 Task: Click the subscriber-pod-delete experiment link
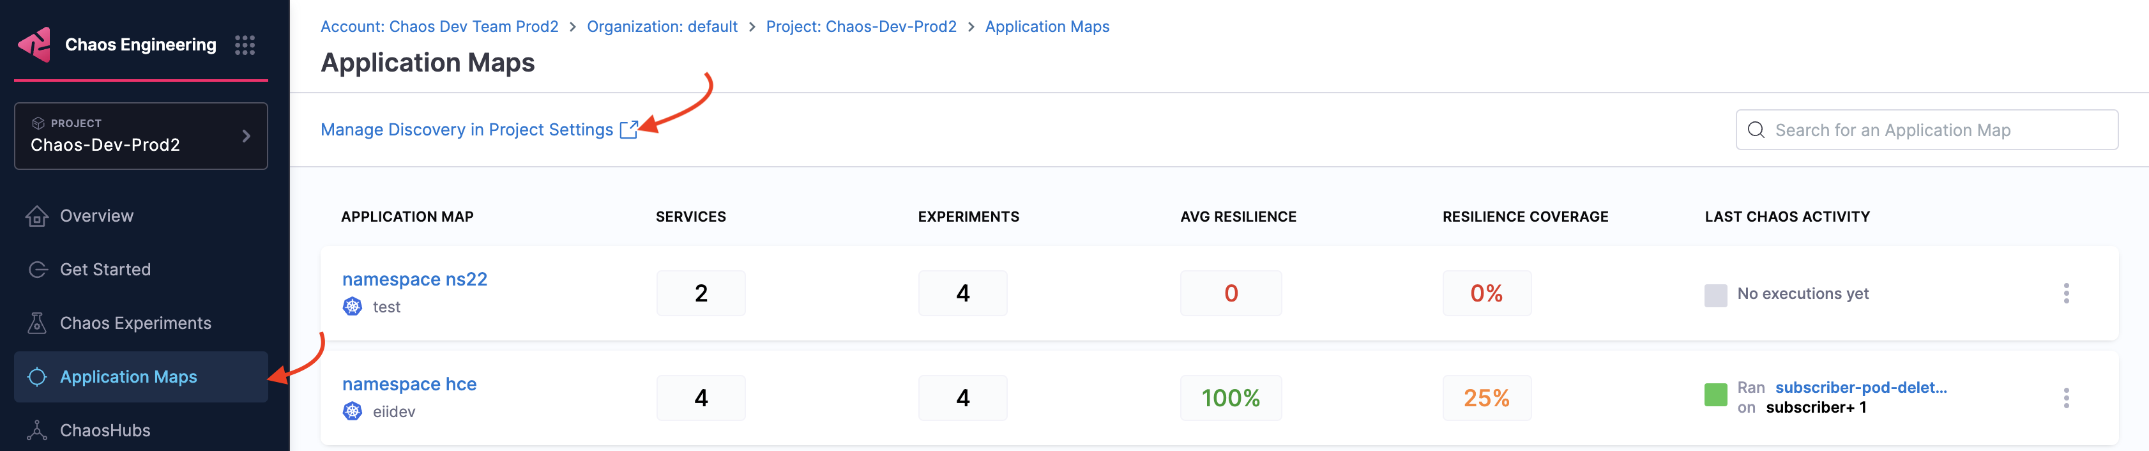(1860, 388)
